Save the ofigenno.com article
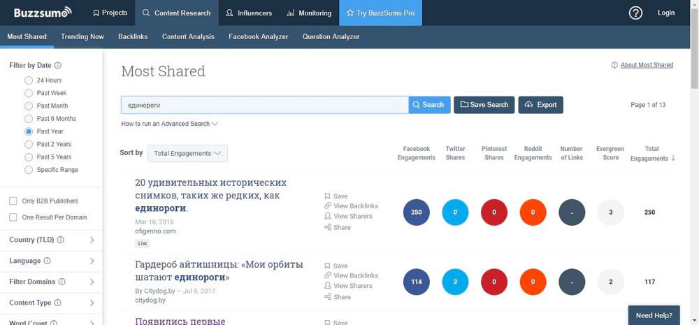 336,196
